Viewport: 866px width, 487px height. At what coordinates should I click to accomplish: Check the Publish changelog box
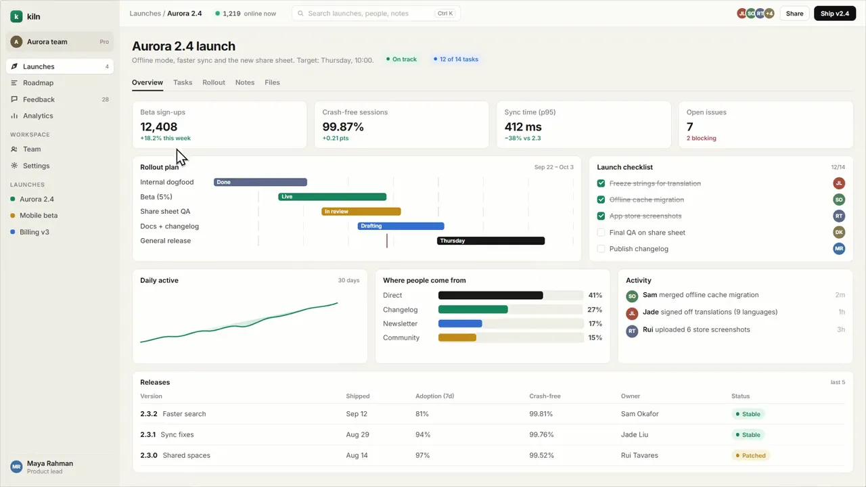click(x=601, y=249)
